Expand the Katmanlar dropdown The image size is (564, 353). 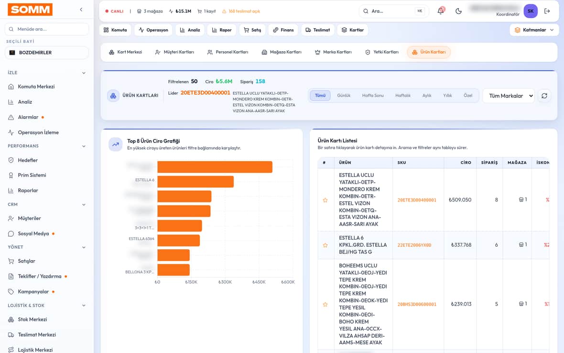click(534, 30)
